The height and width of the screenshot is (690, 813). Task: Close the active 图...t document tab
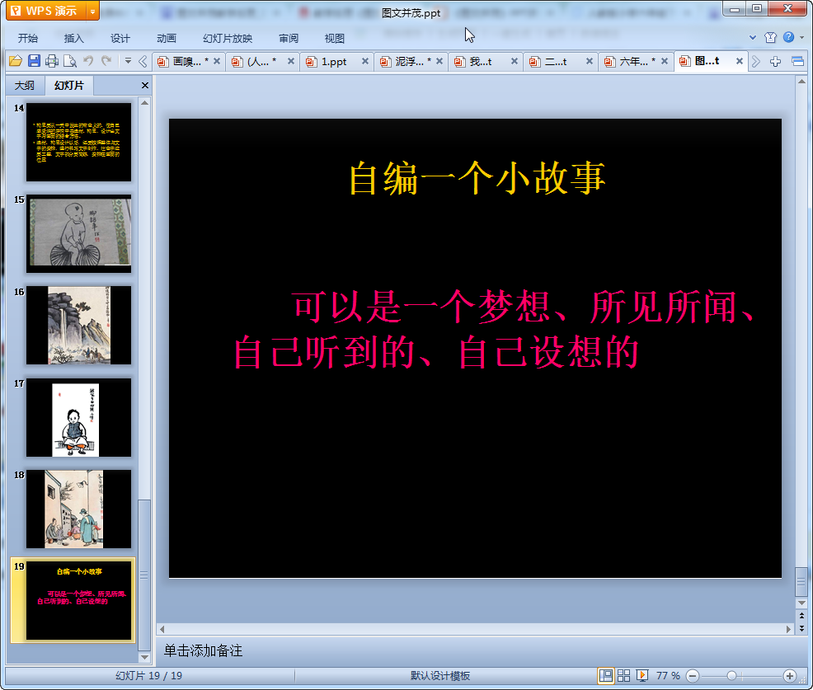pos(740,61)
